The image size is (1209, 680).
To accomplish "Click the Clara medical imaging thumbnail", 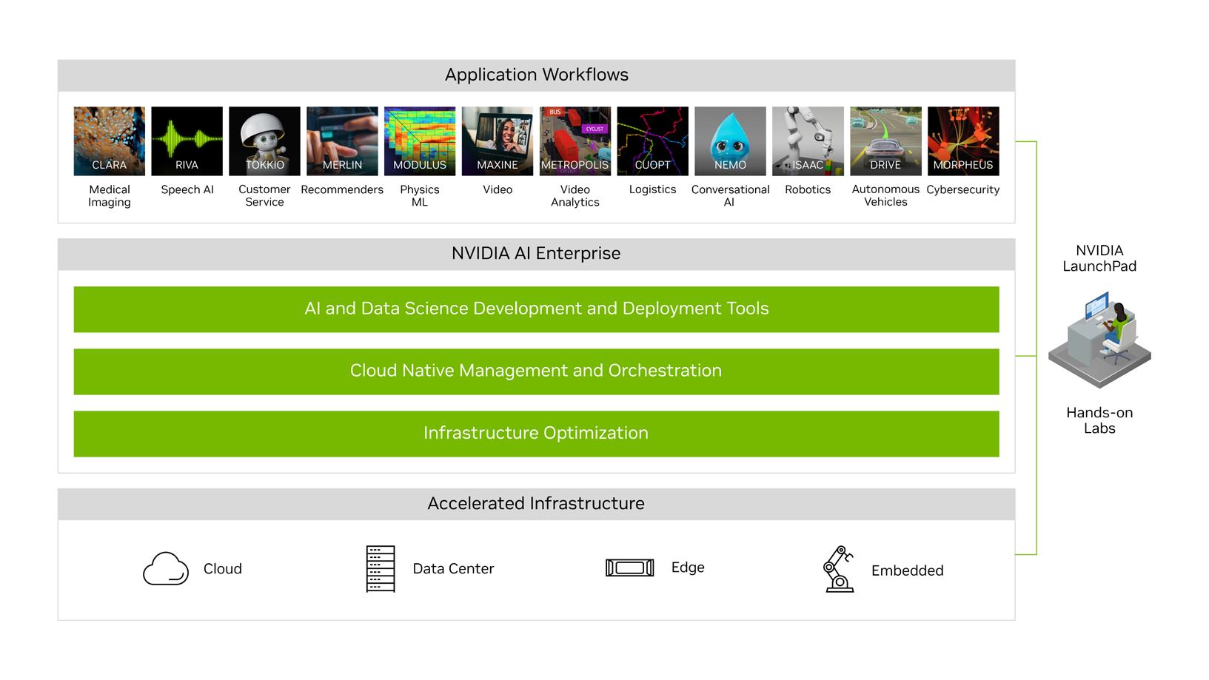I will pos(109,141).
